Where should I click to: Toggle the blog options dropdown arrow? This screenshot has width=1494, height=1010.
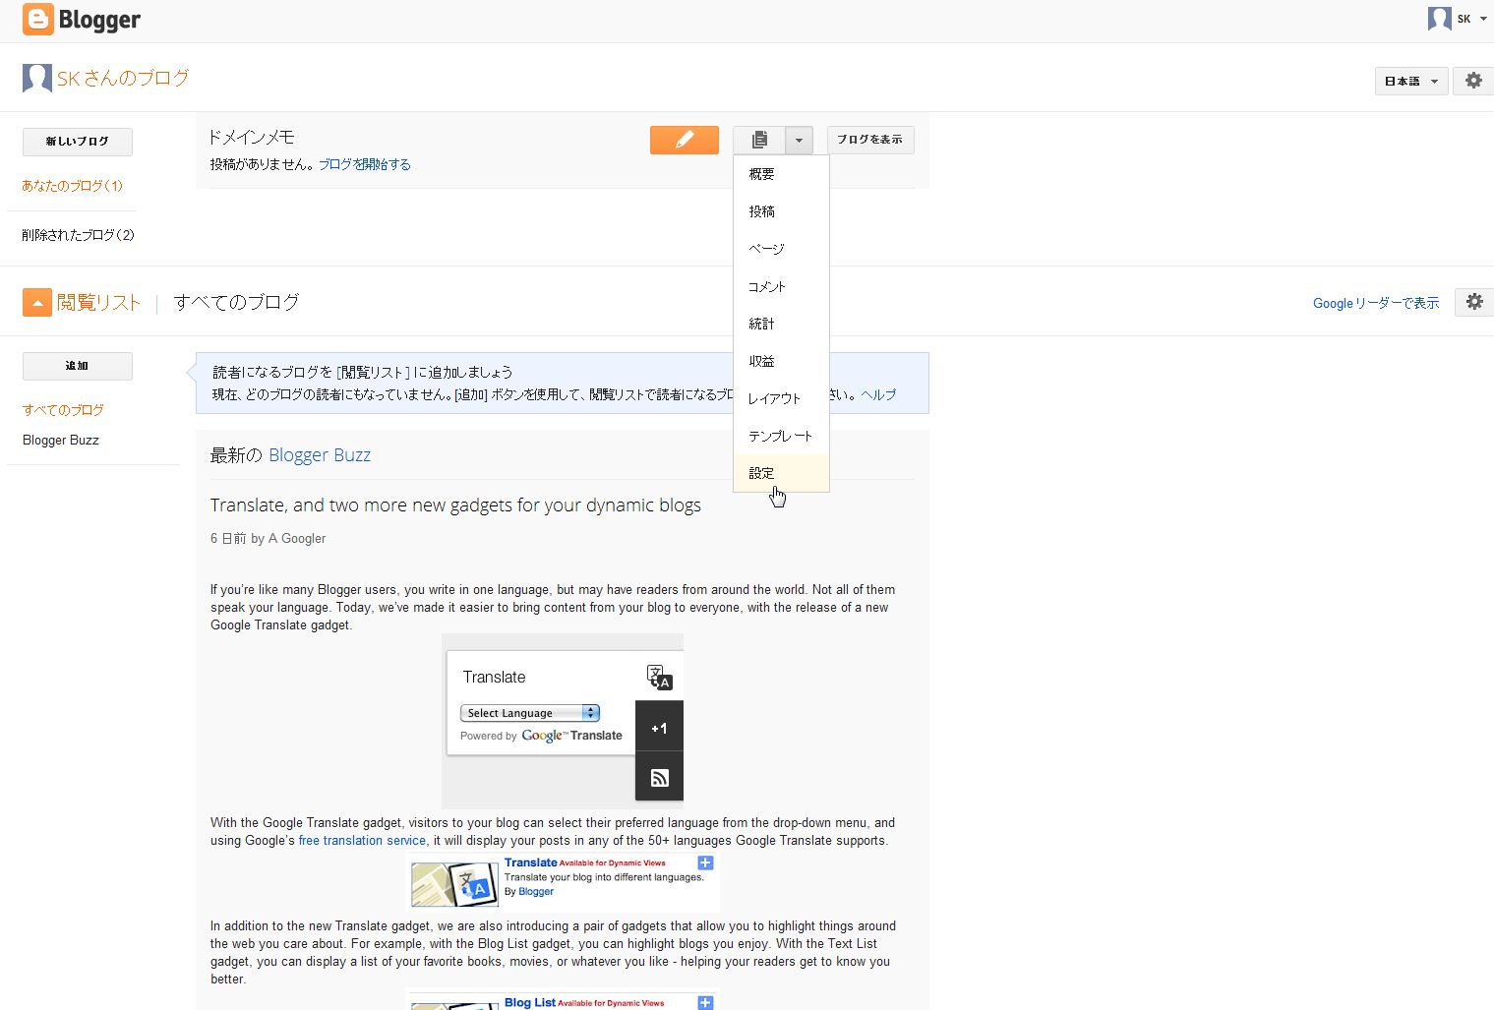point(799,140)
